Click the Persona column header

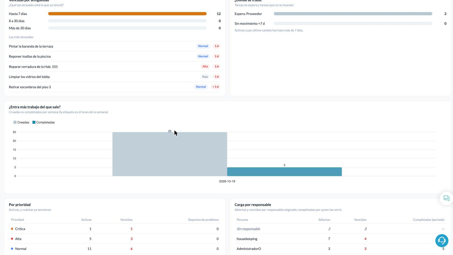(242, 220)
